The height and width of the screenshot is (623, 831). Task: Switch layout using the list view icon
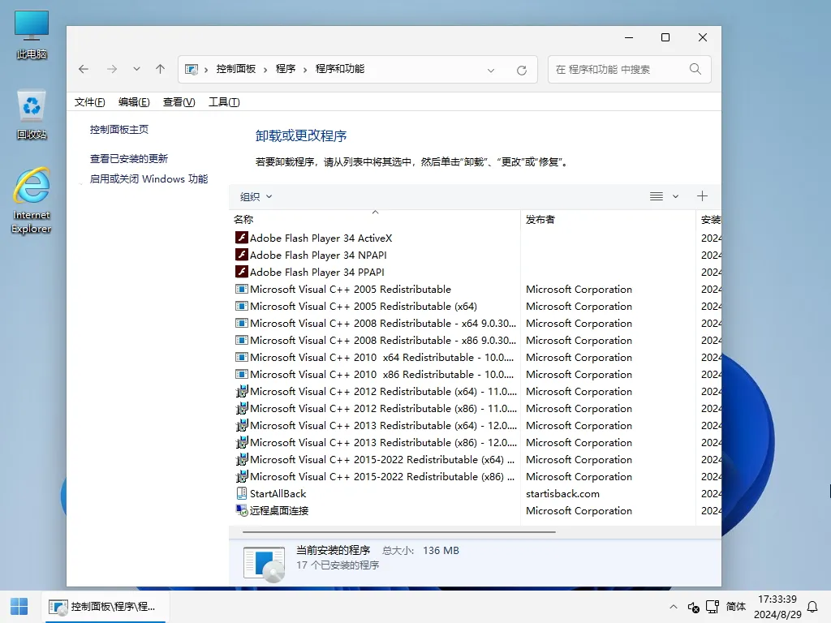click(x=656, y=195)
